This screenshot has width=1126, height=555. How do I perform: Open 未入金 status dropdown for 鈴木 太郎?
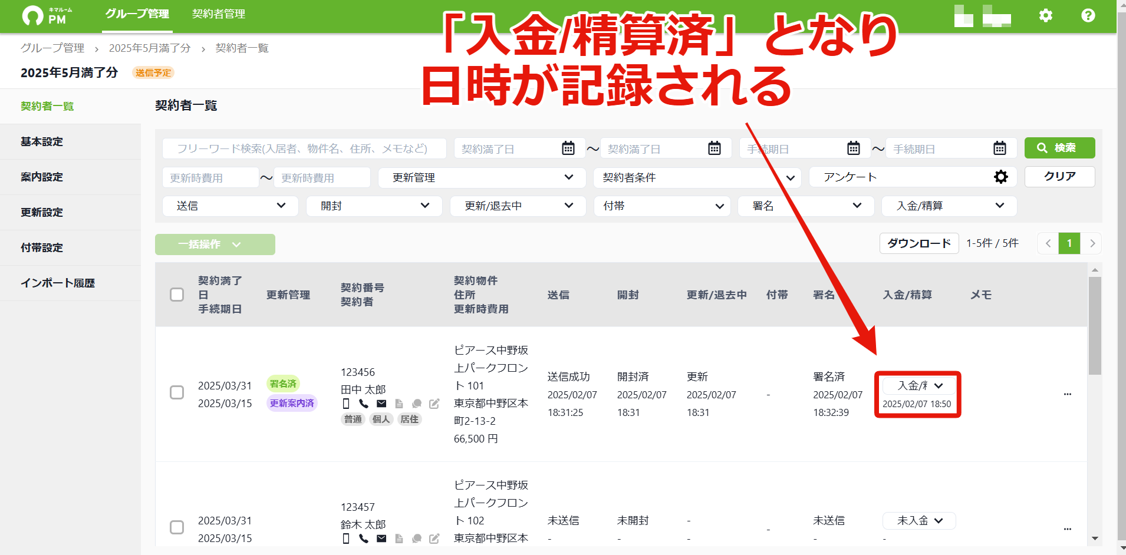(x=919, y=521)
